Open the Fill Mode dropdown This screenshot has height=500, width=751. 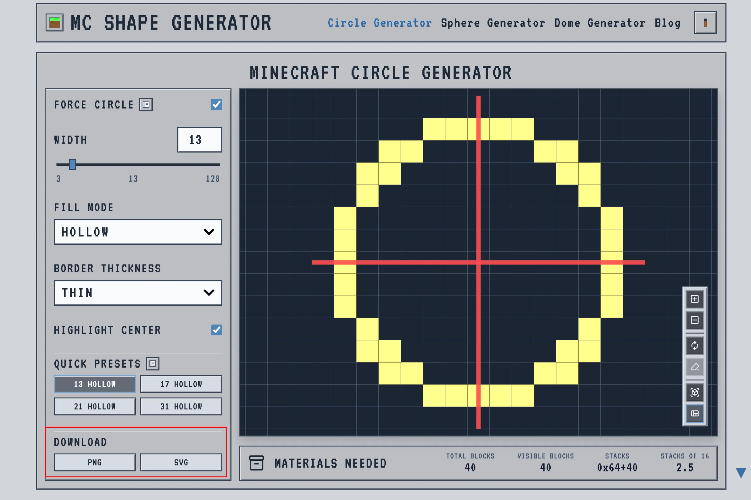[x=138, y=232]
